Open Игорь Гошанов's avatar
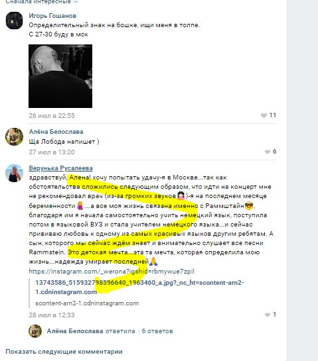This screenshot has width=318, height=361. click(x=15, y=21)
